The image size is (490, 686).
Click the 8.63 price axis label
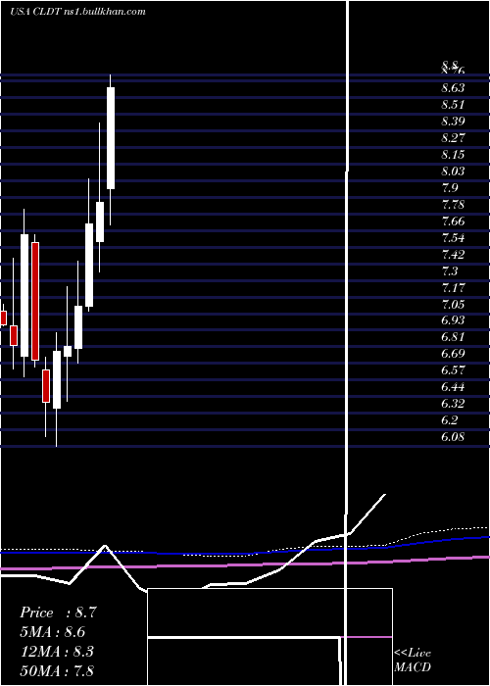coord(453,88)
